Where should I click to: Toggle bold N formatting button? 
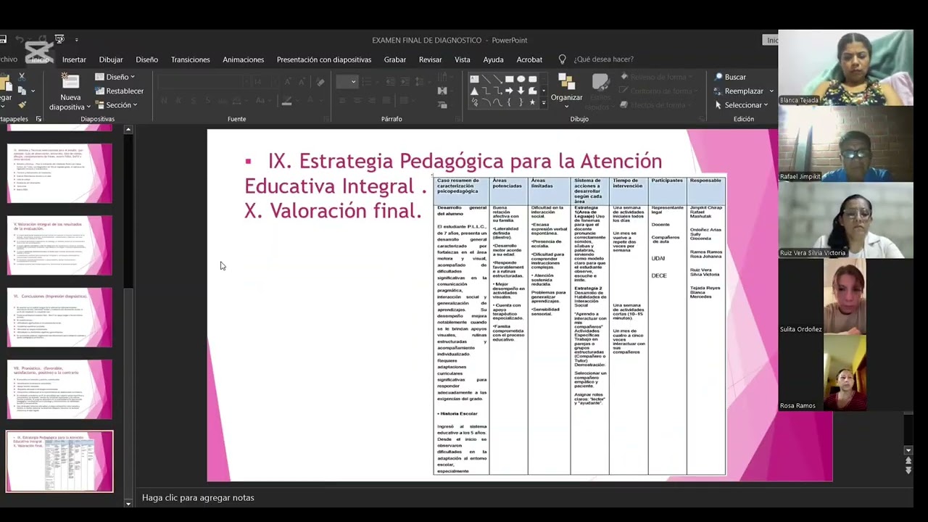pyautogui.click(x=164, y=100)
